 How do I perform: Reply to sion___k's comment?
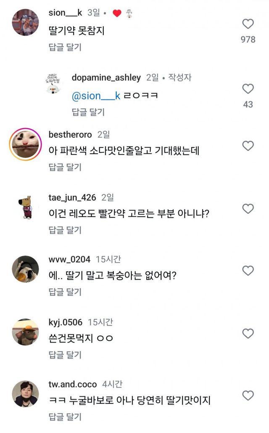point(65,47)
